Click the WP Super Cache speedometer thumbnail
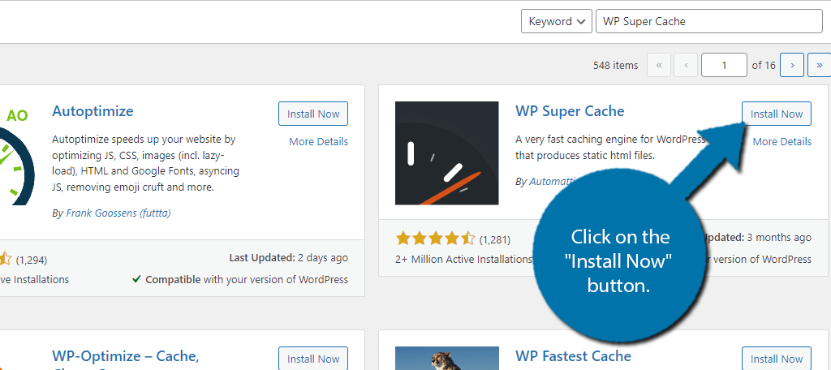The image size is (831, 370). coord(447,153)
